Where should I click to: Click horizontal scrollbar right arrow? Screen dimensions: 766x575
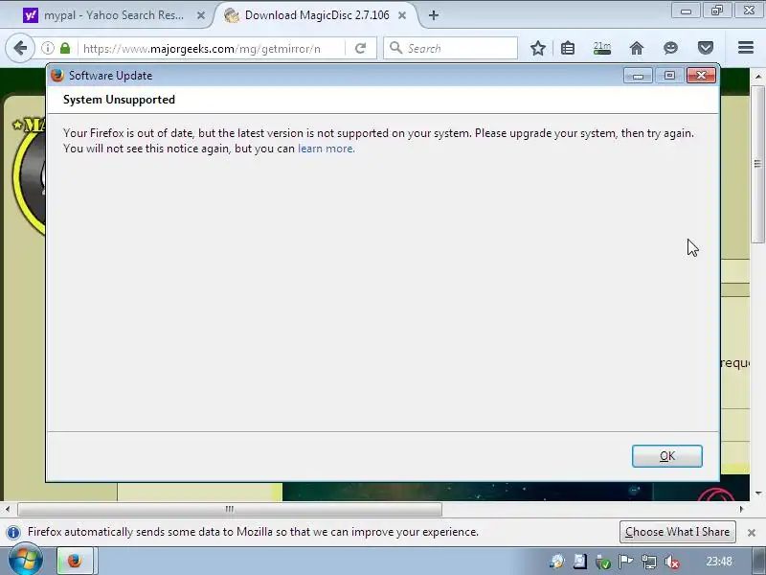[741, 510]
